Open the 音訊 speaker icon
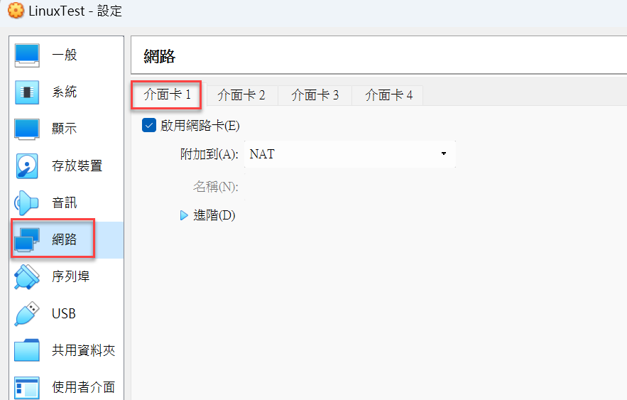 tap(26, 202)
